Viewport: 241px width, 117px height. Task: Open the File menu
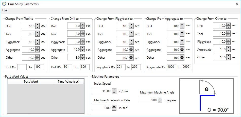[x=5, y=10]
